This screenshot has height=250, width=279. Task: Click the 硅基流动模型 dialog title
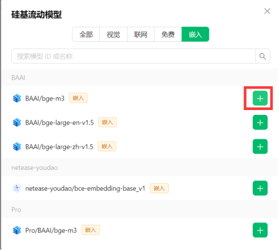coord(37,15)
